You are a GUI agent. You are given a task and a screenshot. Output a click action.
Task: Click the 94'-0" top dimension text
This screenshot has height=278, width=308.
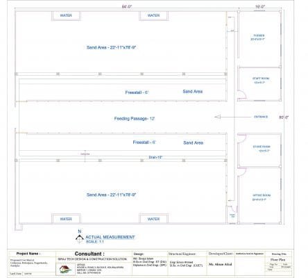127,7
